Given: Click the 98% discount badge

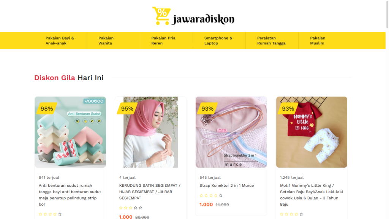Looking at the screenshot, I should (x=47, y=108).
